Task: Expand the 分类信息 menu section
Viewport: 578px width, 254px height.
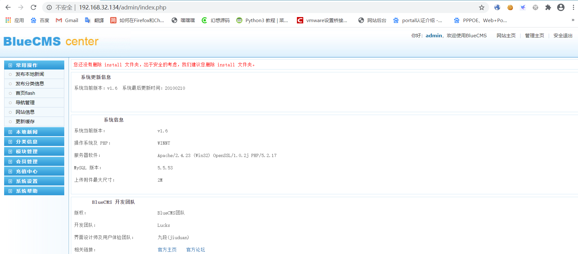Action: point(34,142)
